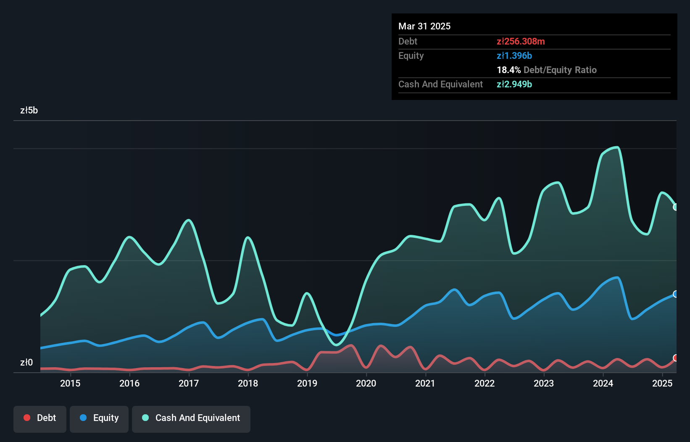Click the 2019 peak on the chart
The image size is (690, 442).
tap(307, 292)
